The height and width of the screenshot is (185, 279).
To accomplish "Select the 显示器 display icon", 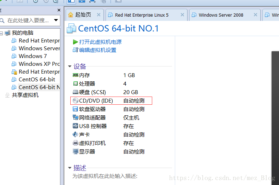I will pyautogui.click(x=76, y=151).
